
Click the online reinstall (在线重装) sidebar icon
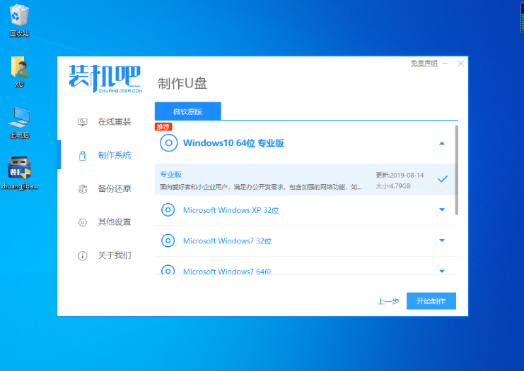point(82,121)
